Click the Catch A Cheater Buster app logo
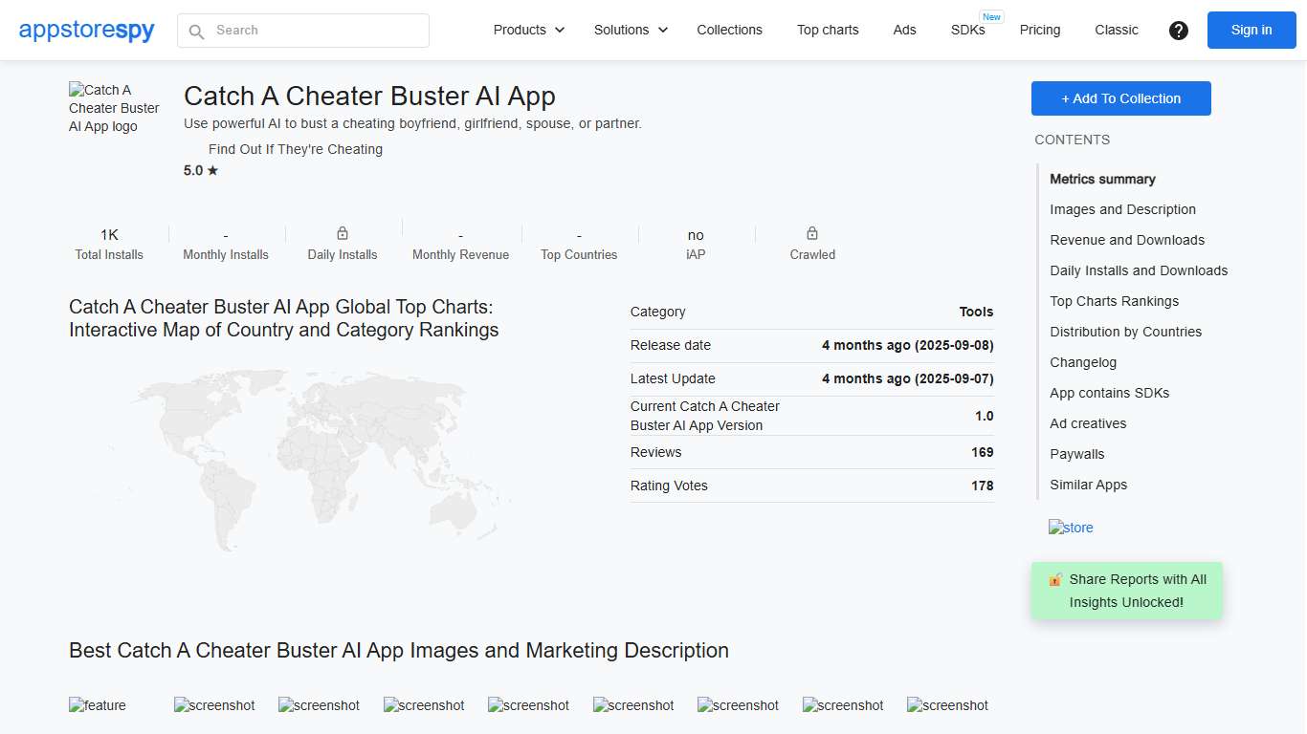1307x734 pixels. coord(113,108)
